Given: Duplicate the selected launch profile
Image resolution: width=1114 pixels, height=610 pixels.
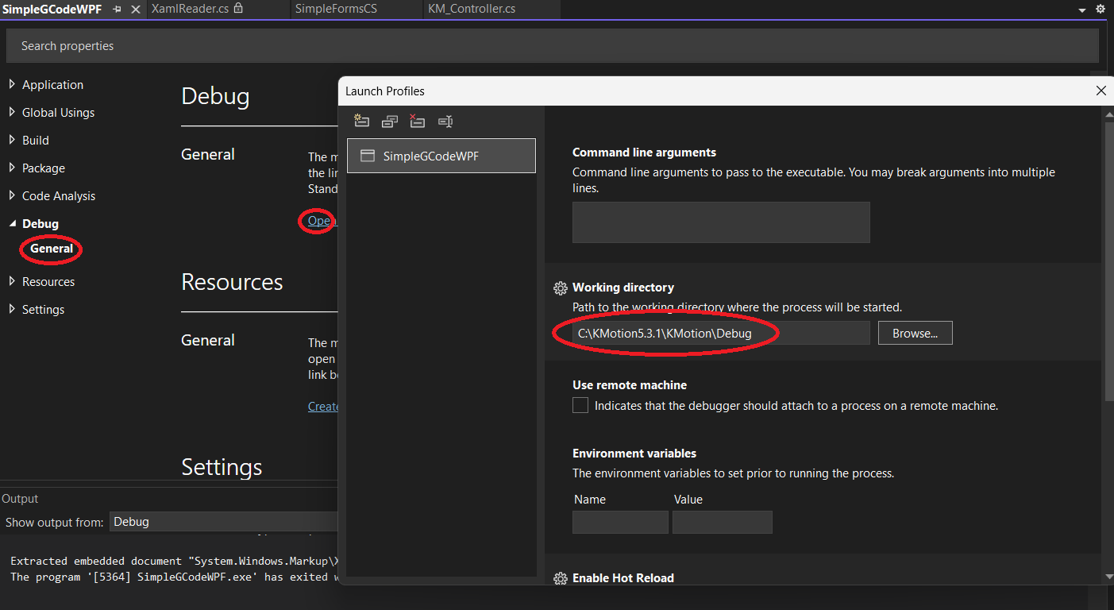Looking at the screenshot, I should [389, 122].
